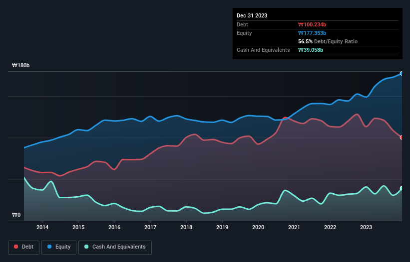The height and width of the screenshot is (262, 410).
Task: Click Cash And Equivalents label in tooltip
Action: point(263,50)
